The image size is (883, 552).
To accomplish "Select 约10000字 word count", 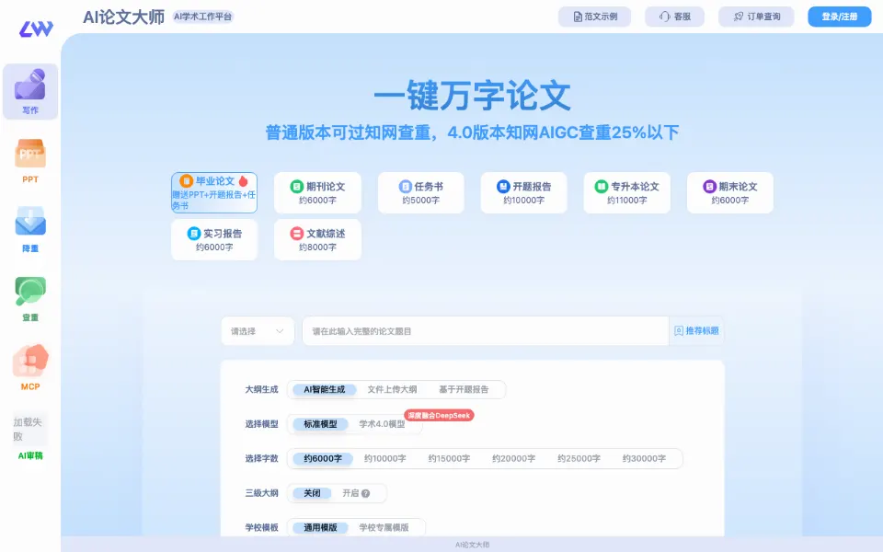I will 385,458.
